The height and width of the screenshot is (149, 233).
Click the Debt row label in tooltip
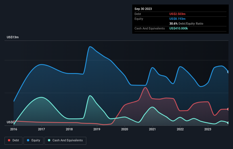[138, 14]
